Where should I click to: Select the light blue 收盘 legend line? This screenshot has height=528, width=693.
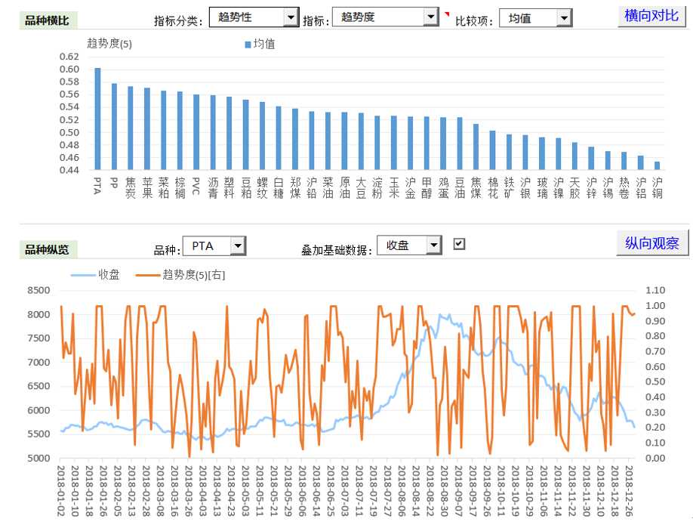click(x=83, y=275)
